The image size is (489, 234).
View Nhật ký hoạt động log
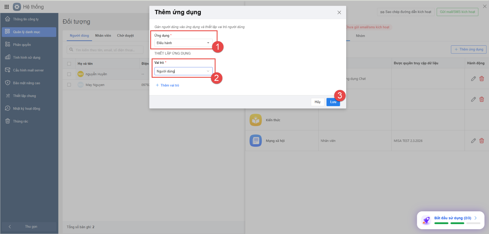tap(29, 109)
